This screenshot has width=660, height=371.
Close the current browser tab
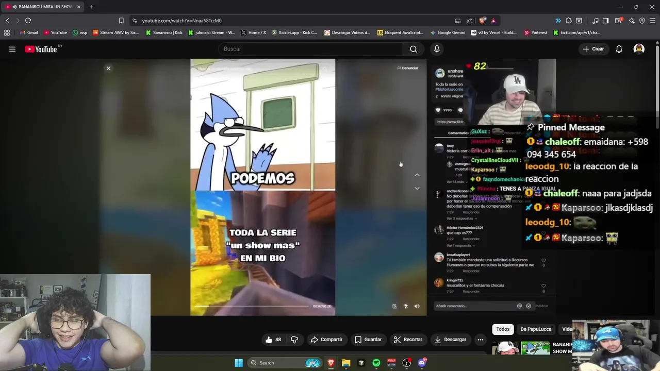pyautogui.click(x=79, y=7)
